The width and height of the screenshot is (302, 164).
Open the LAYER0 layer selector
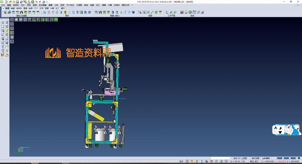pos(266,158)
